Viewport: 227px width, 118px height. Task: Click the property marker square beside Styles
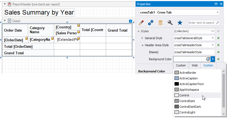coord(218,31)
